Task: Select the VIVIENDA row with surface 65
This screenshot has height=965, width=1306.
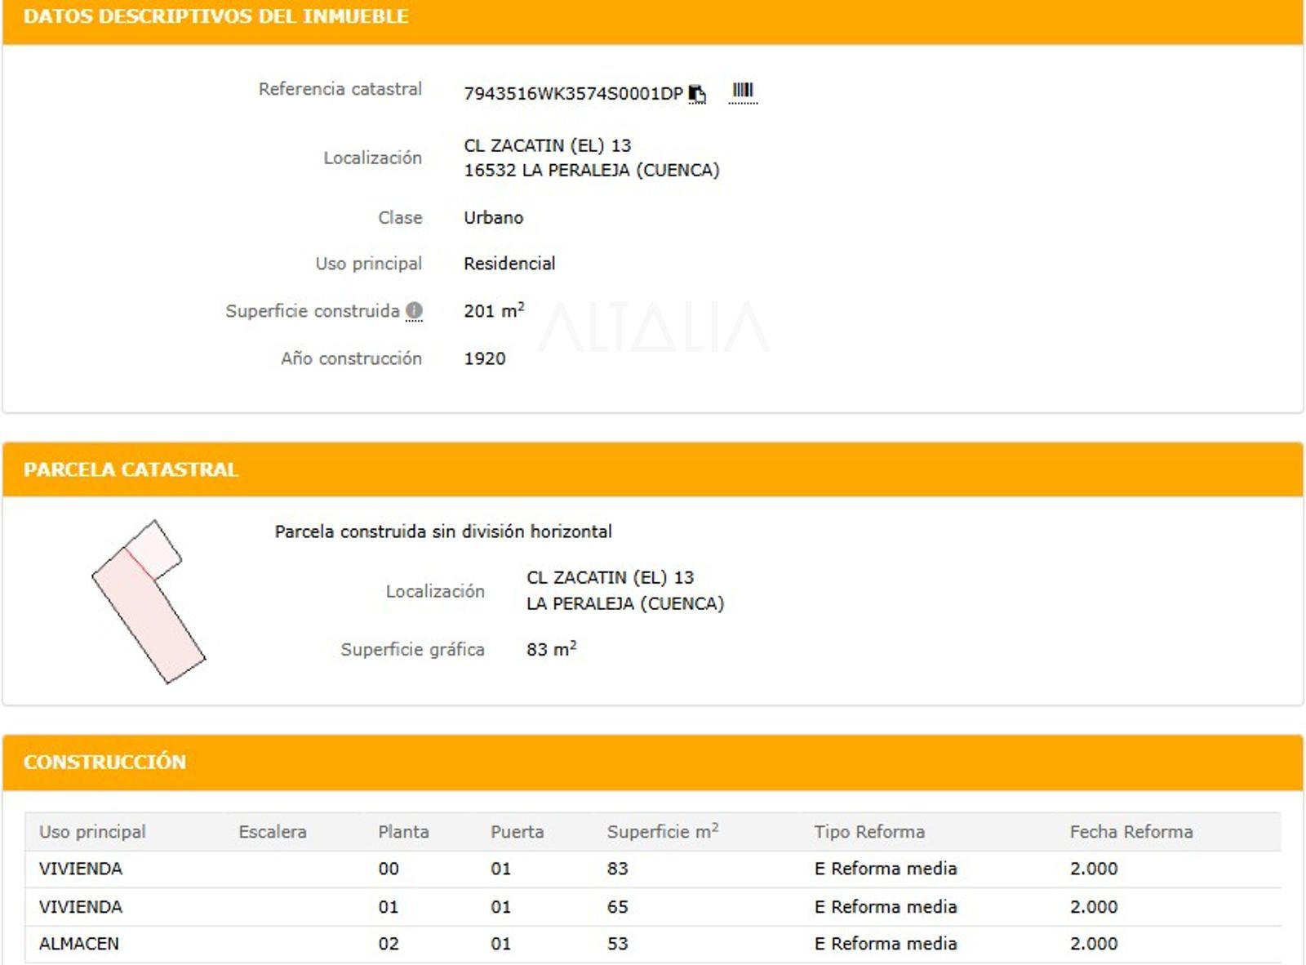Action: point(652,906)
